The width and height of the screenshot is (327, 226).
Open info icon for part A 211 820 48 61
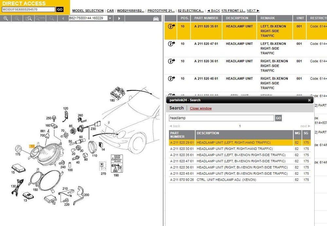coord(171,78)
